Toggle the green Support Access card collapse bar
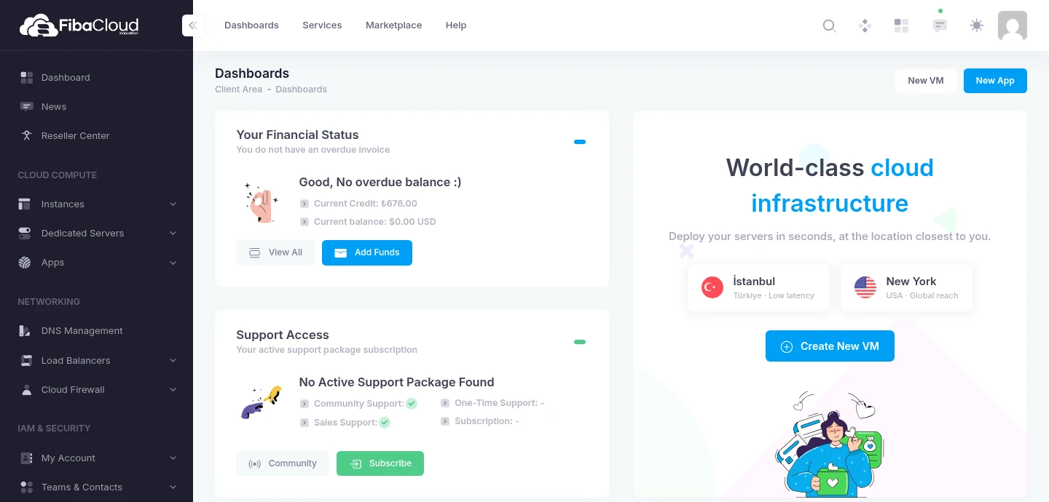The image size is (1049, 502). 580,342
